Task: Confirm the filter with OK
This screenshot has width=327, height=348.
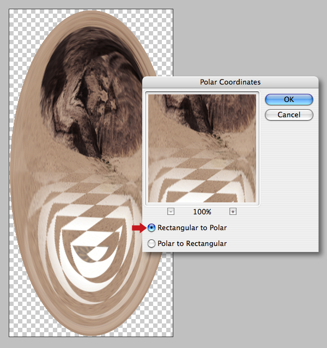Action: point(289,99)
